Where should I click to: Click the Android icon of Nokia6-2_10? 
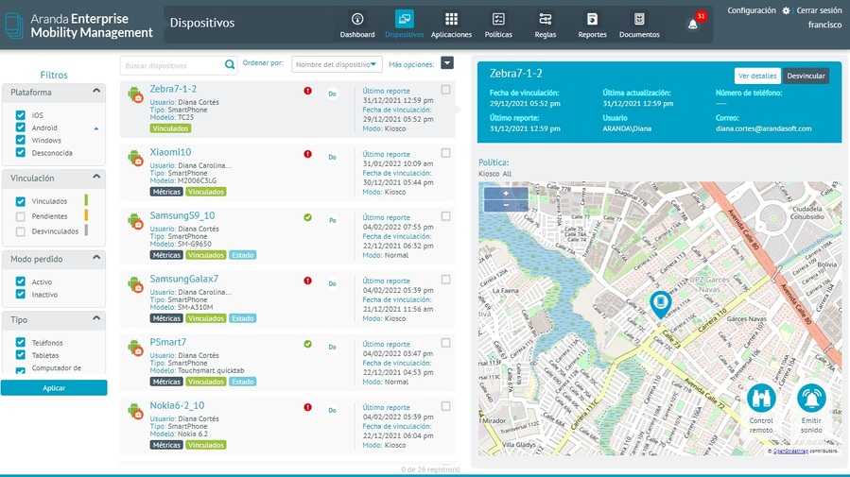click(x=135, y=412)
